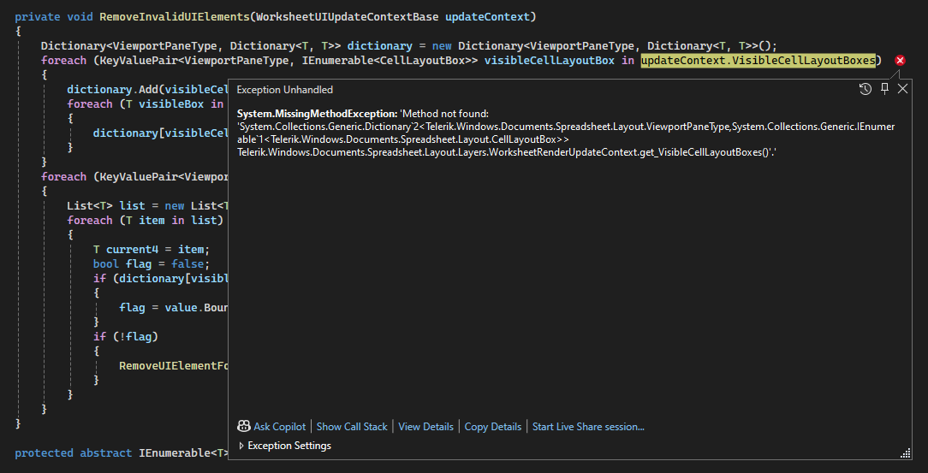
Task: Click the RemoveInvalidUIElements method name
Action: pyautogui.click(x=161, y=17)
